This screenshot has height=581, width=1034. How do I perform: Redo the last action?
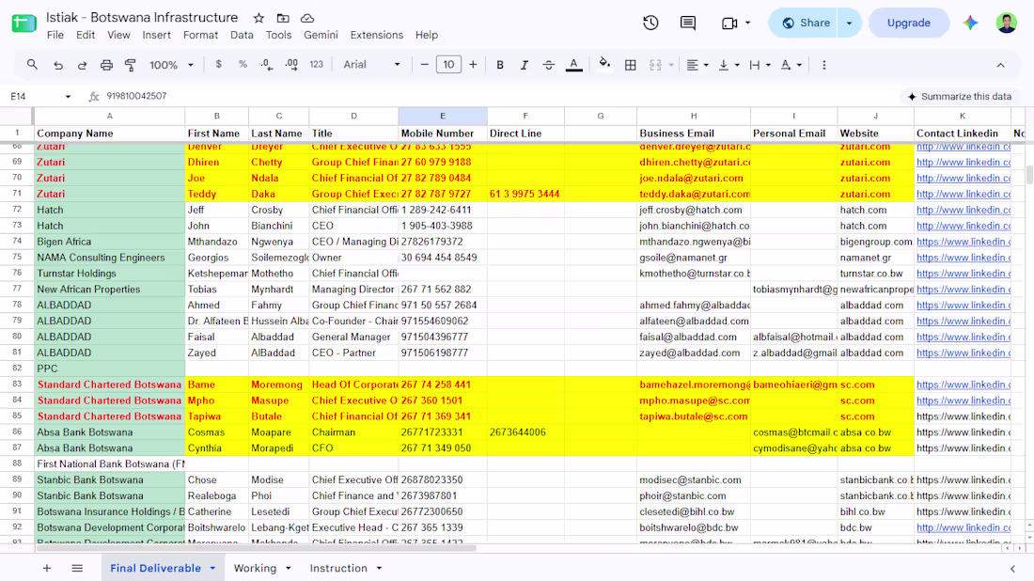point(83,65)
